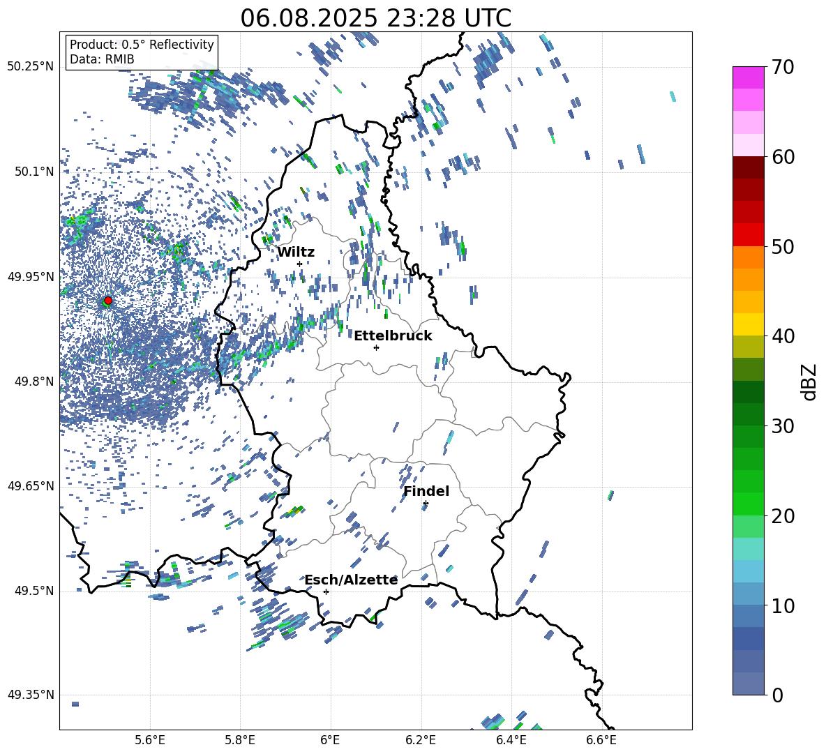Click the Ettelbruck station cross marker
Image resolution: width=826 pixels, height=754 pixels.
pyautogui.click(x=376, y=347)
